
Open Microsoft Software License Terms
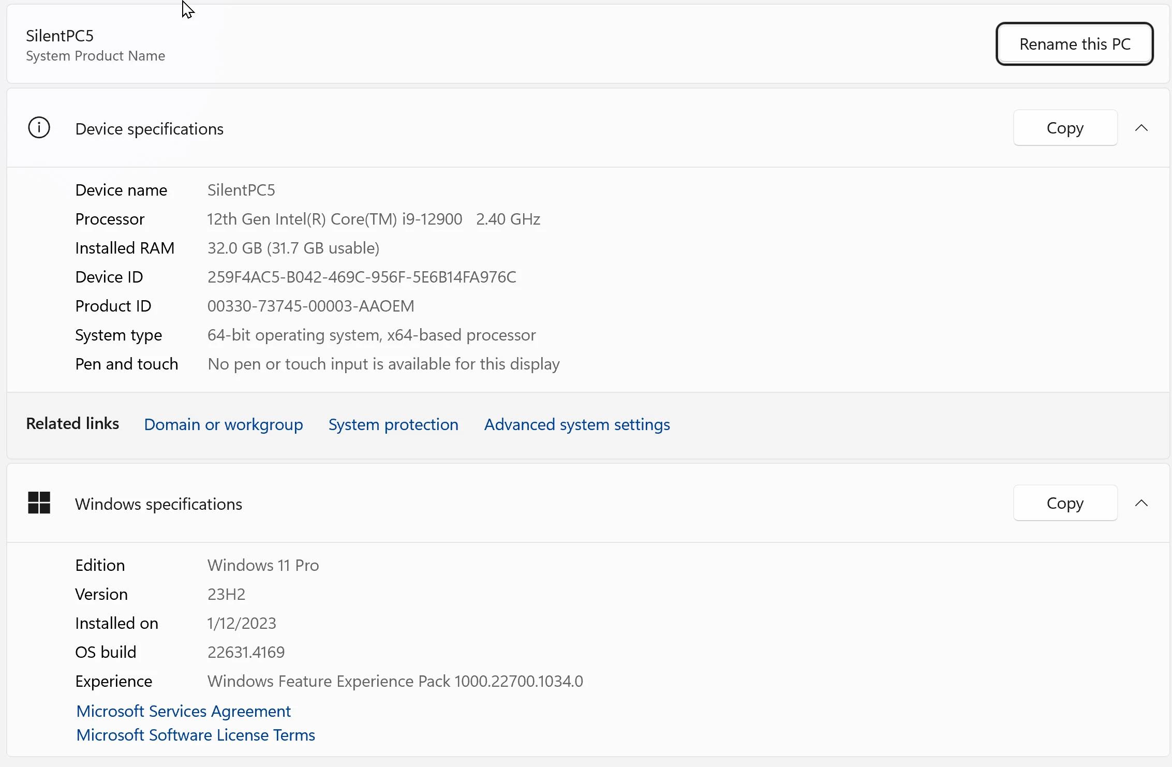pyautogui.click(x=195, y=735)
